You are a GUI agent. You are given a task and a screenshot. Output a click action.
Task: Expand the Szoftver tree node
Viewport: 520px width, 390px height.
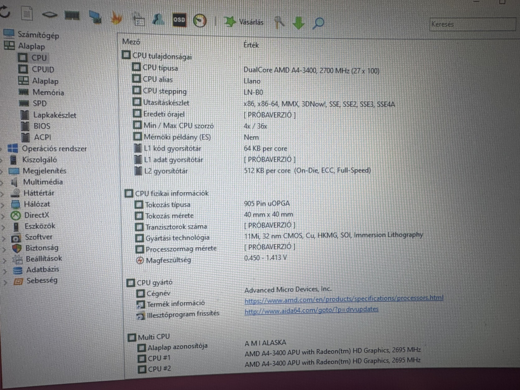pos(4,238)
